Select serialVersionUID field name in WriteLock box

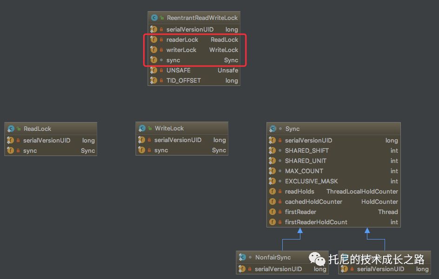tap(178, 140)
